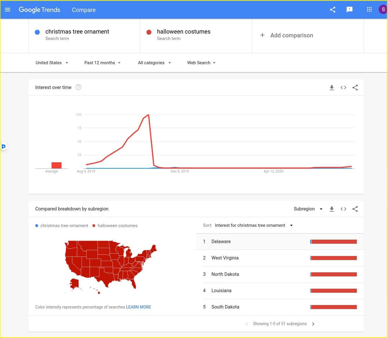Click the red dot for halloween costumes term

(x=149, y=32)
